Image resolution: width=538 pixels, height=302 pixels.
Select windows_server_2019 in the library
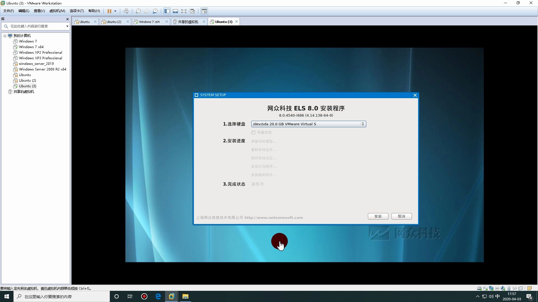36,64
